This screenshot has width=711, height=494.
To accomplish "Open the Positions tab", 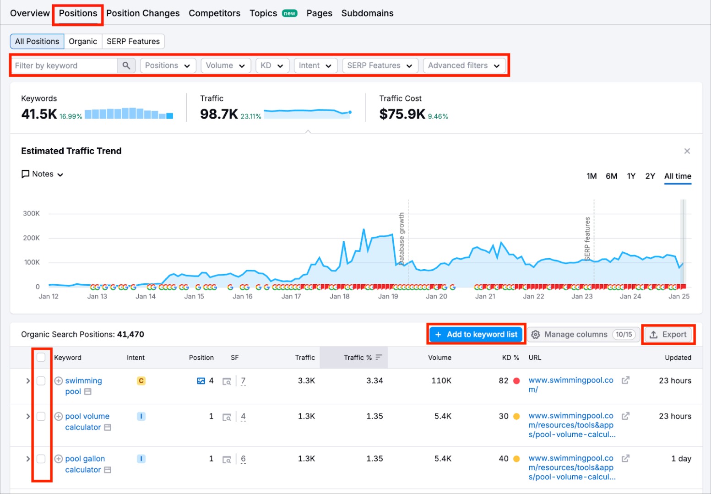I will coord(78,13).
